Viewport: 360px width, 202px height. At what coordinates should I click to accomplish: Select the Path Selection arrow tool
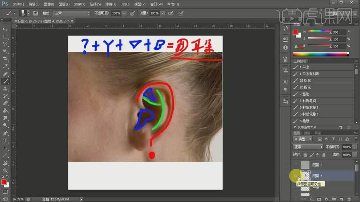[5, 148]
